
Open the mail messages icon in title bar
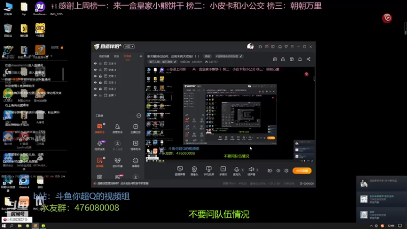coord(267,47)
